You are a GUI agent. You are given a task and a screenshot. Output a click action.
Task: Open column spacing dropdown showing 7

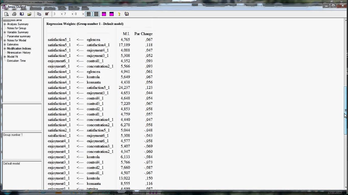point(72,14)
